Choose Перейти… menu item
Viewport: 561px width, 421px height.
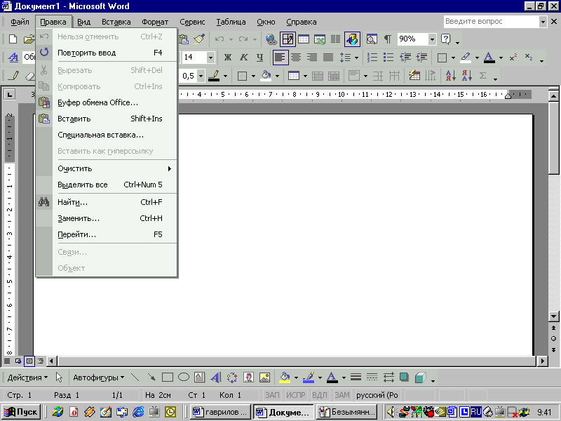tap(107, 234)
